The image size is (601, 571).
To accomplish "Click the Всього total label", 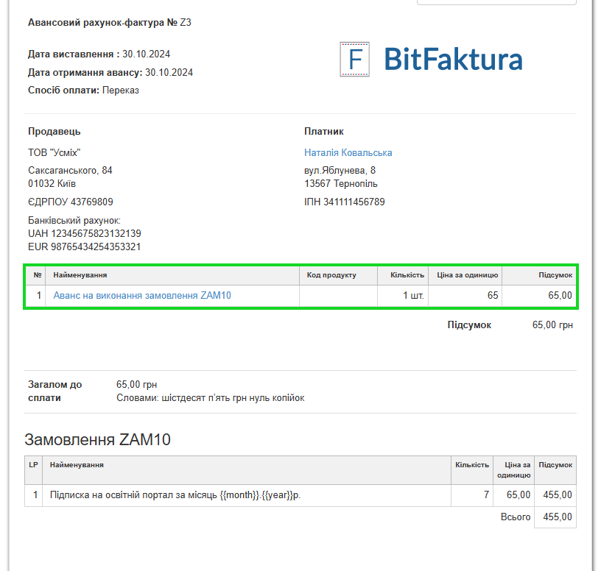I will pyautogui.click(x=516, y=517).
